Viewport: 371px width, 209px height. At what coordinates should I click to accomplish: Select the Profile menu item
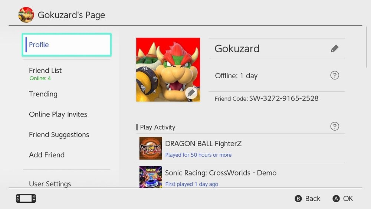[67, 45]
